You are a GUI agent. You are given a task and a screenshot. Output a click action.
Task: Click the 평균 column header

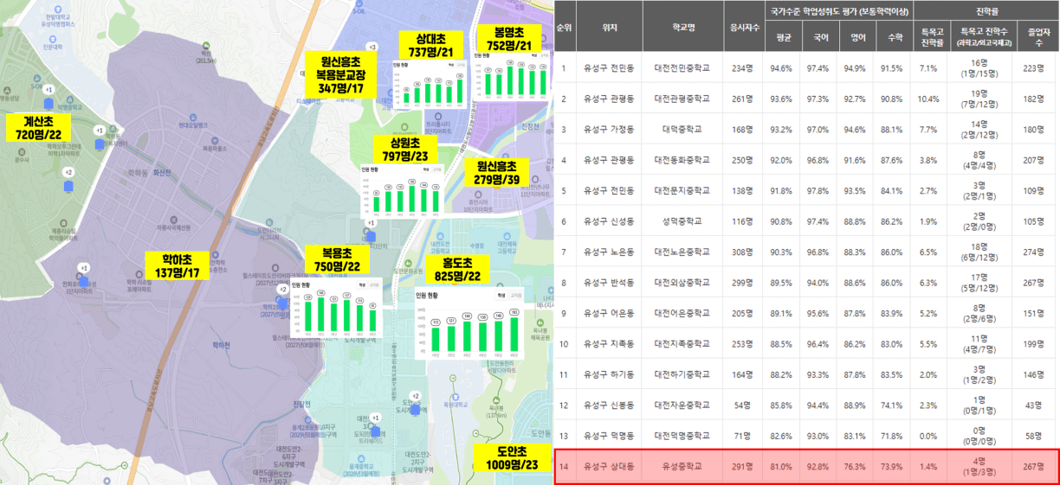tap(783, 38)
